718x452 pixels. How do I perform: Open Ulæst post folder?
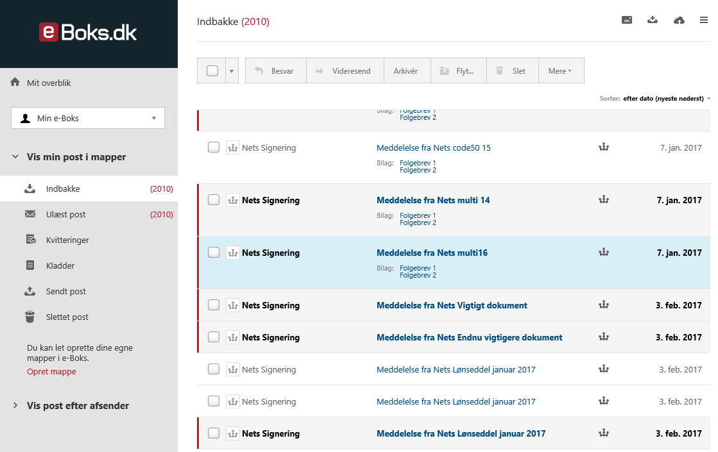pos(89,214)
